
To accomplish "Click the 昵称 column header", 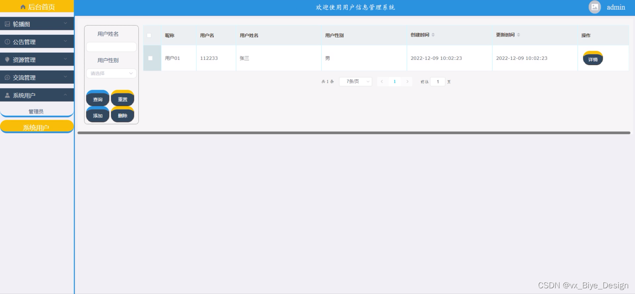I will click(x=170, y=35).
